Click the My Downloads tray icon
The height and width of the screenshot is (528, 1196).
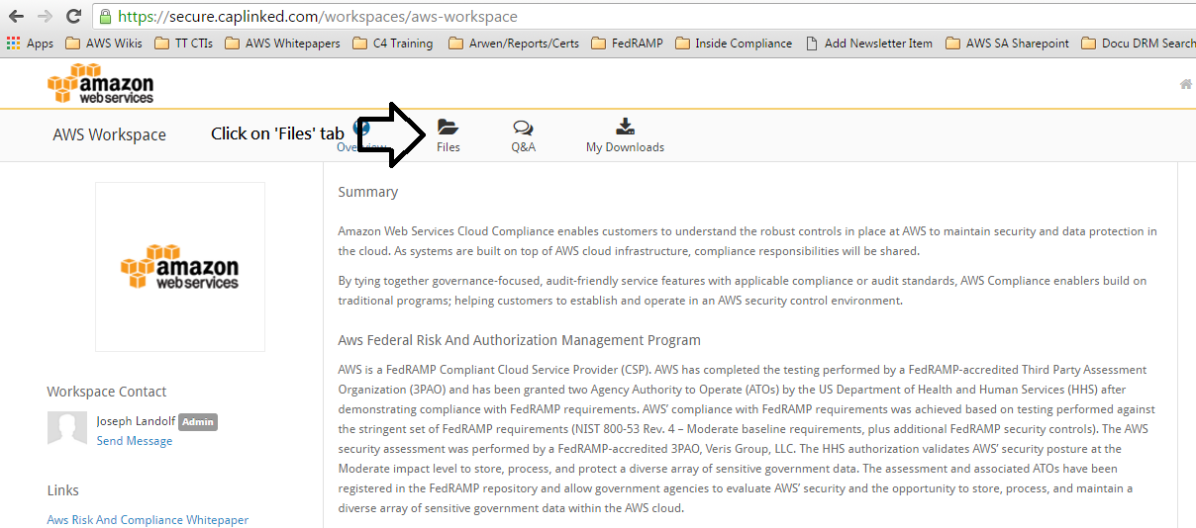point(625,127)
